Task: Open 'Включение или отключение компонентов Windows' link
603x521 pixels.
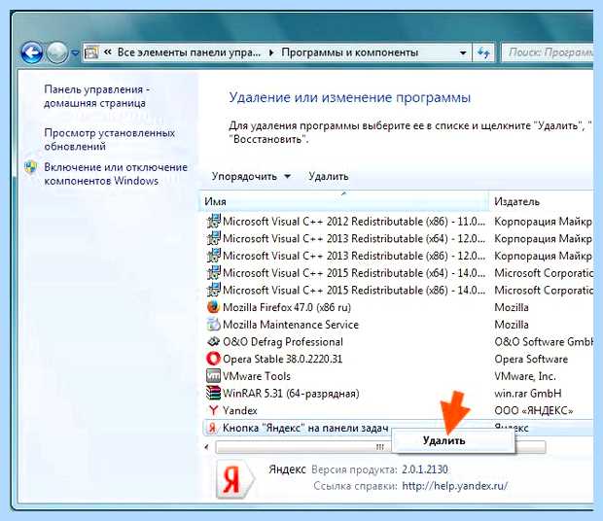Action: pyautogui.click(x=116, y=174)
